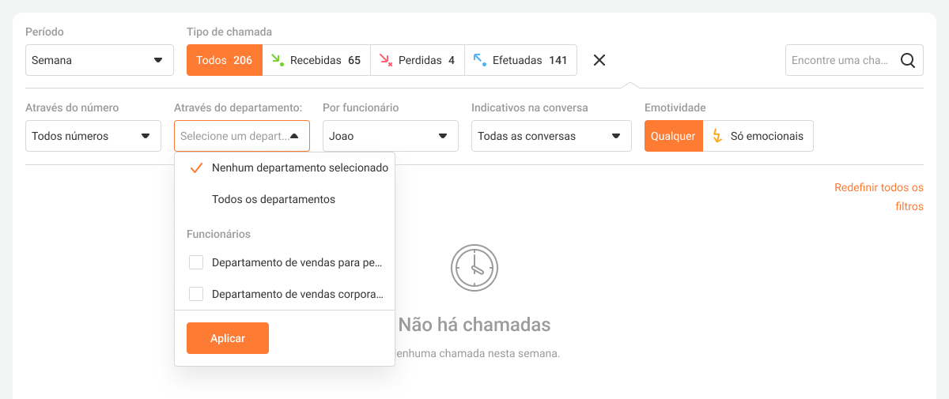The image size is (949, 399).
Task: Expand Todas as conversas dropdown
Action: 550,136
